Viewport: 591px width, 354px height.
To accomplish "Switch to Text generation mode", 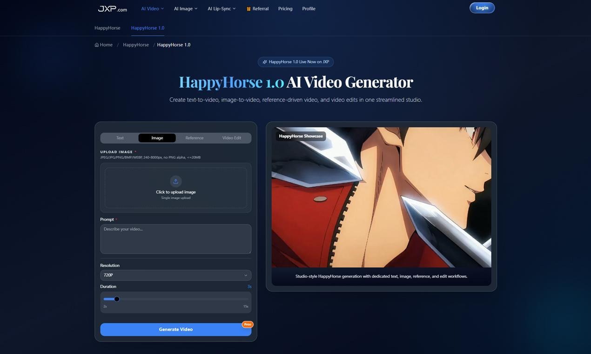I will pyautogui.click(x=120, y=138).
